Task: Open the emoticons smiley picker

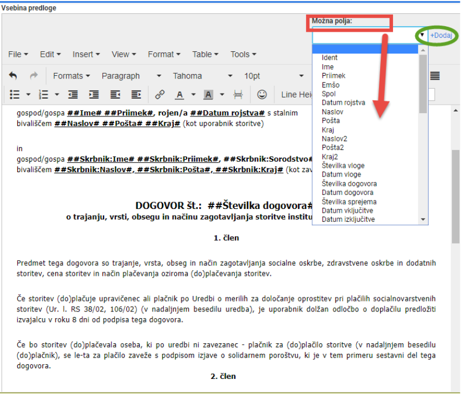Action: coord(262,94)
